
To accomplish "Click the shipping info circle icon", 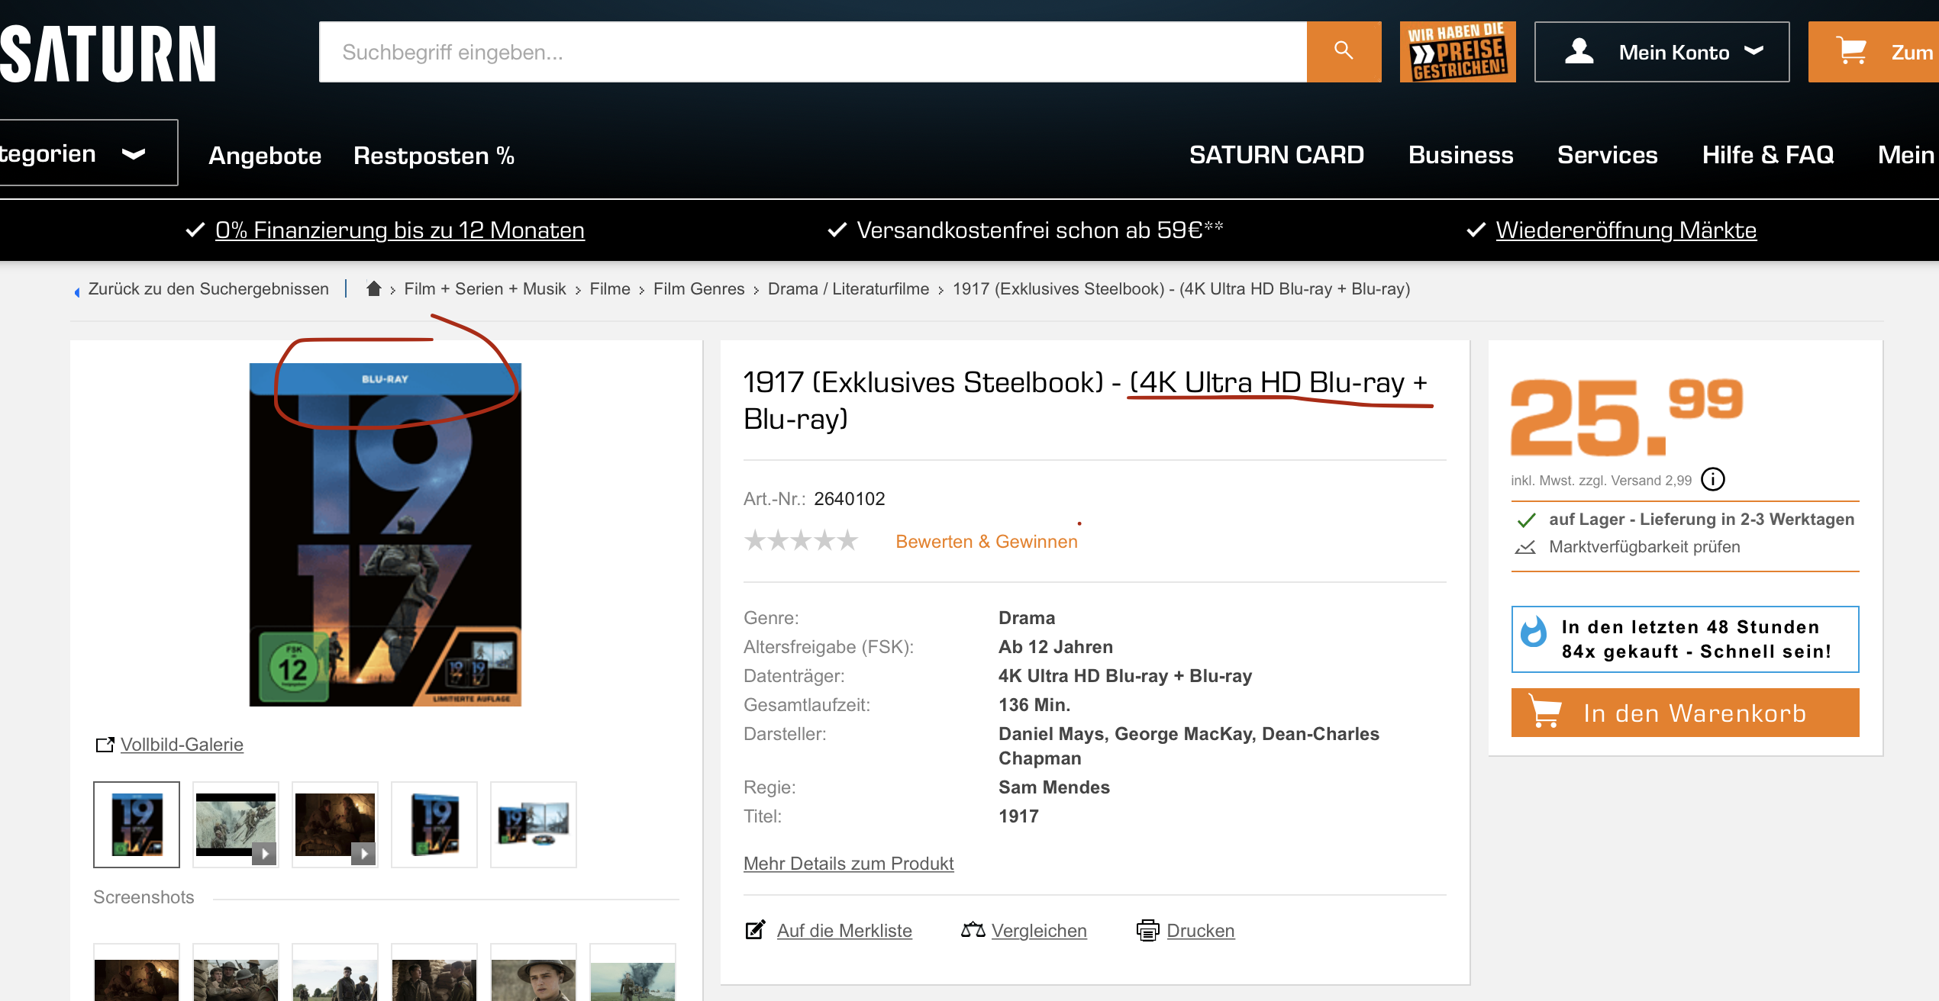I will 1713,479.
